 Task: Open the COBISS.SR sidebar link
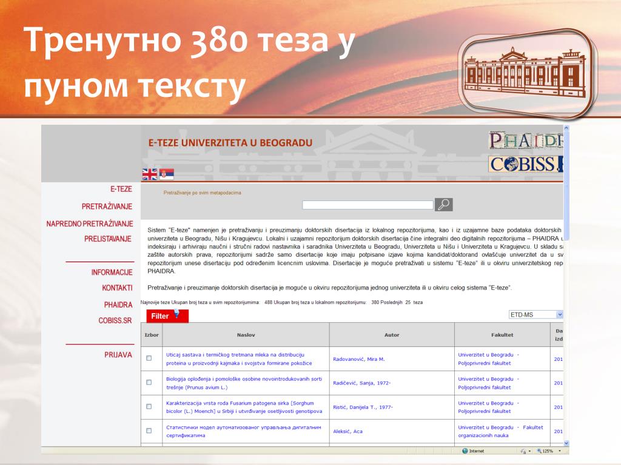coord(115,321)
